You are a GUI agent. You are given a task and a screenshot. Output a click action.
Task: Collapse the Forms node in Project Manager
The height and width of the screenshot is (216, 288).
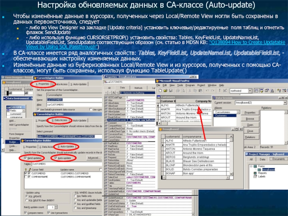tap(251, 166)
